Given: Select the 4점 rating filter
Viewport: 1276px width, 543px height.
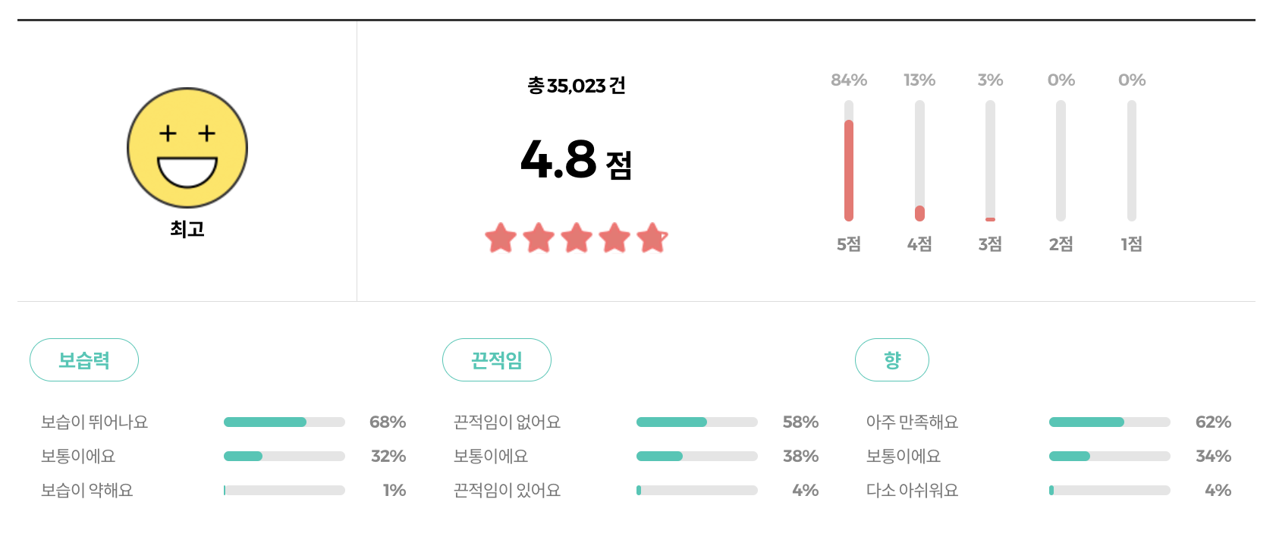Looking at the screenshot, I should tap(919, 244).
